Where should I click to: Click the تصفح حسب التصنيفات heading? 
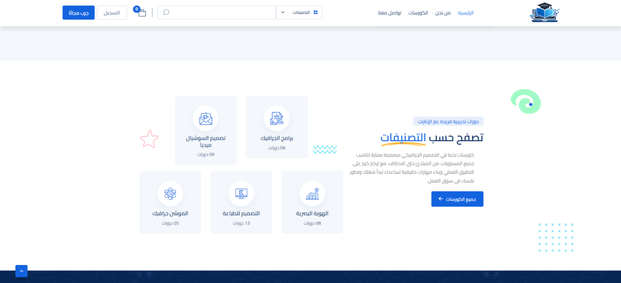tap(432, 137)
